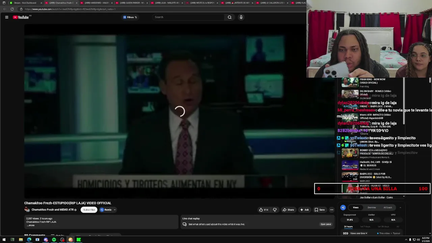Expand description with ...more
This screenshot has height=243, width=432.
click(x=30, y=225)
